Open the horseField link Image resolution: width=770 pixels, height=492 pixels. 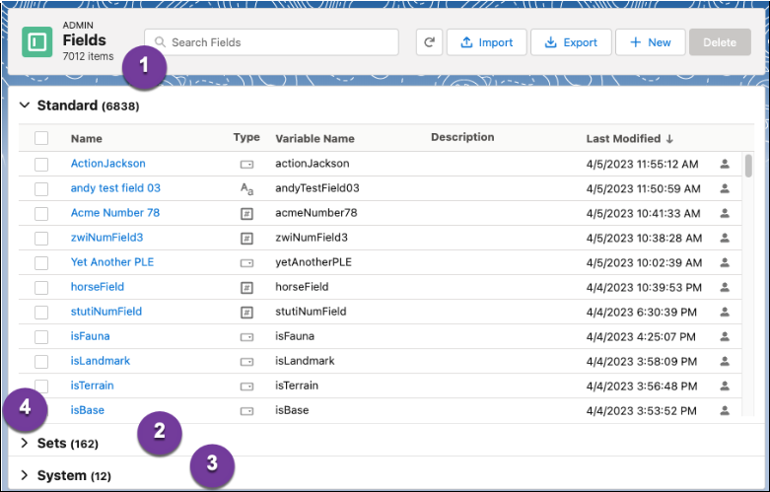point(98,287)
